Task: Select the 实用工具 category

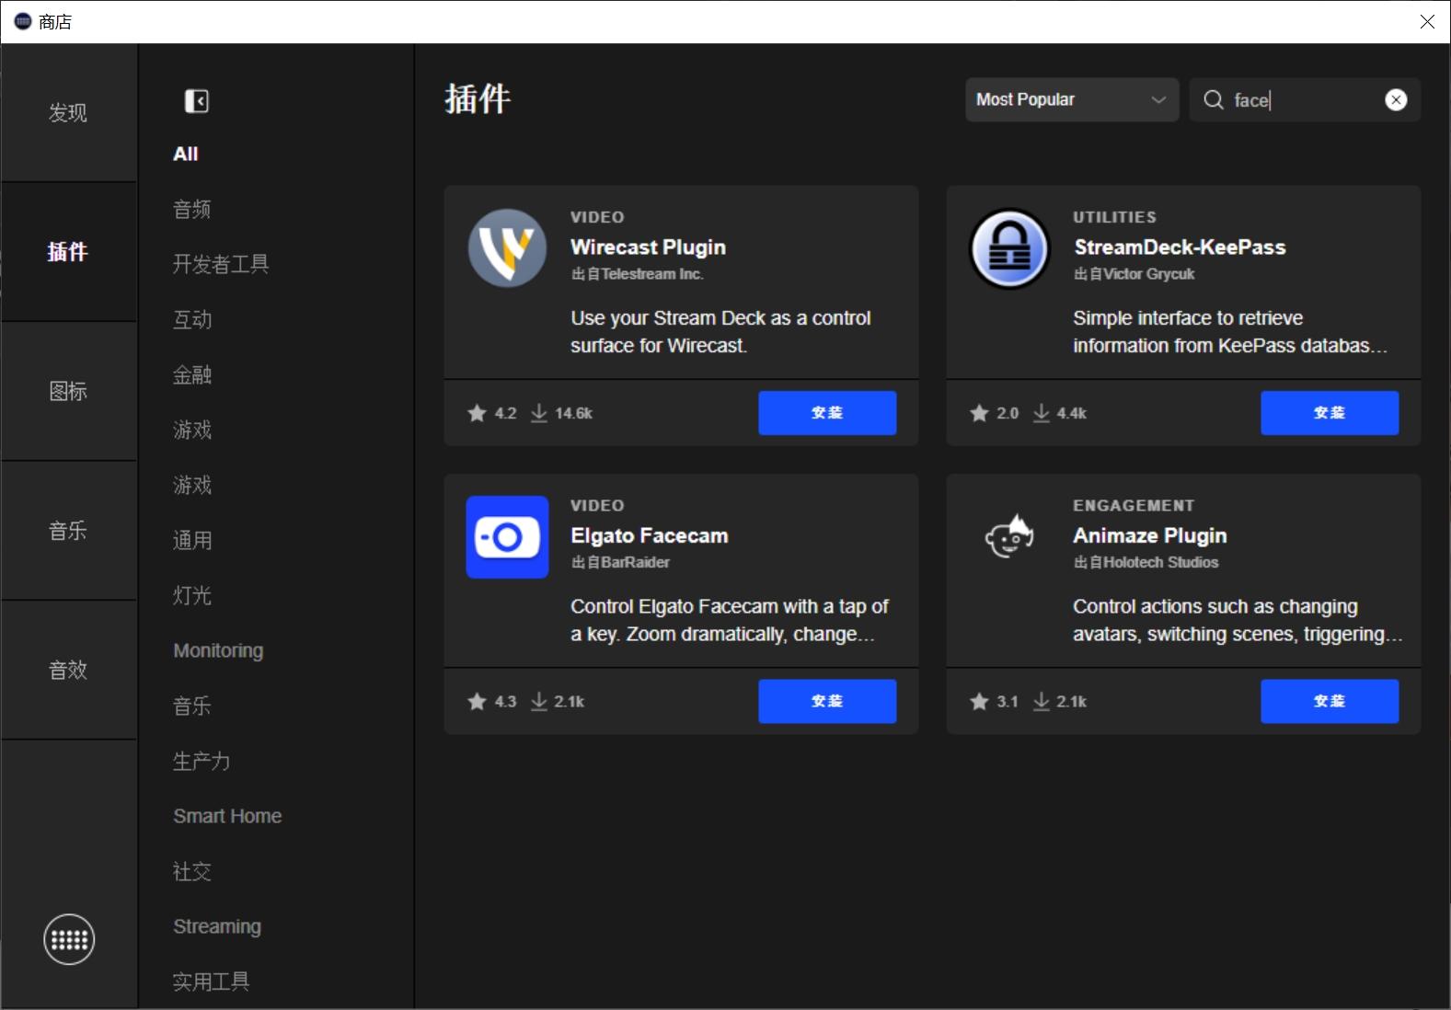Action: click(212, 981)
